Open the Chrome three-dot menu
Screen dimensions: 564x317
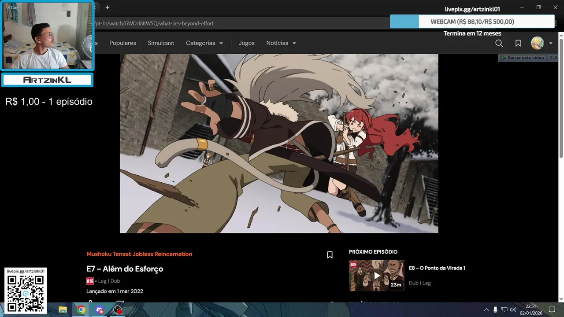point(557,23)
